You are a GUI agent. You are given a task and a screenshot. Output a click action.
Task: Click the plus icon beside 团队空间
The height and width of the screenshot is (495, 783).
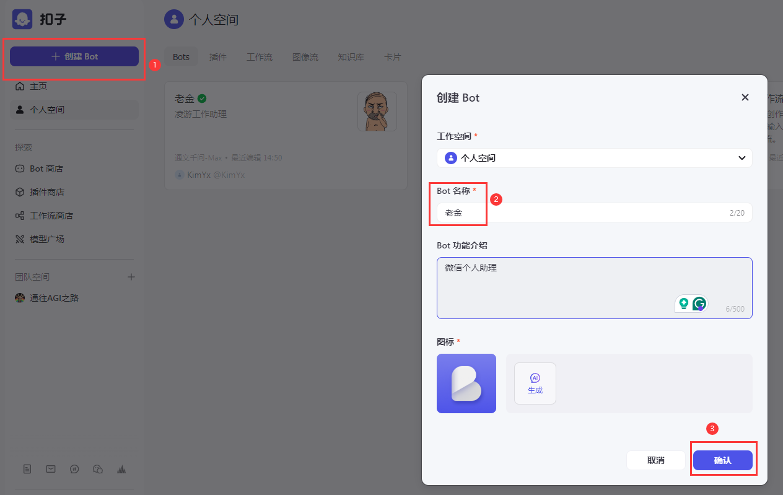pos(131,277)
